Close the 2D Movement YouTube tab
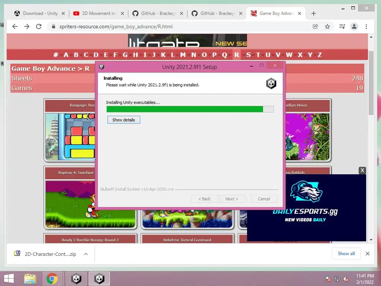 122,13
